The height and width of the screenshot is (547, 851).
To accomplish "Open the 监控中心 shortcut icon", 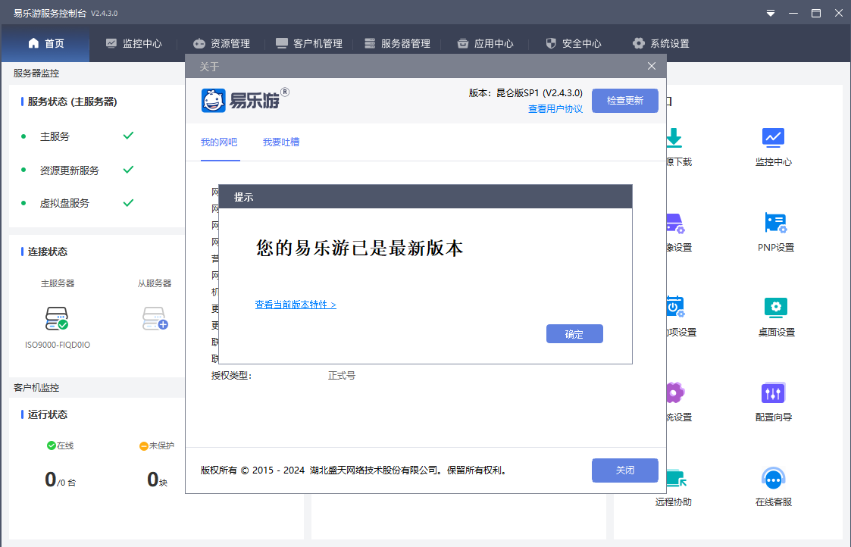I will [773, 138].
